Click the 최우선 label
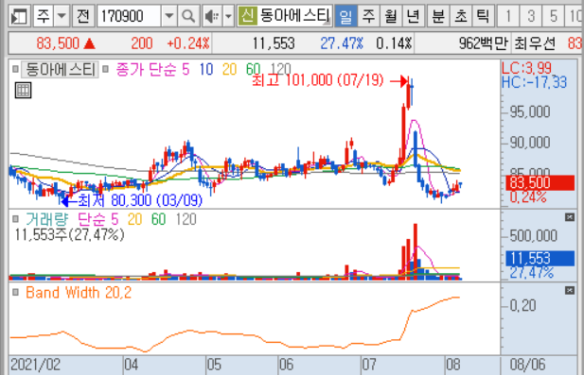The image size is (584, 375). coord(535,43)
